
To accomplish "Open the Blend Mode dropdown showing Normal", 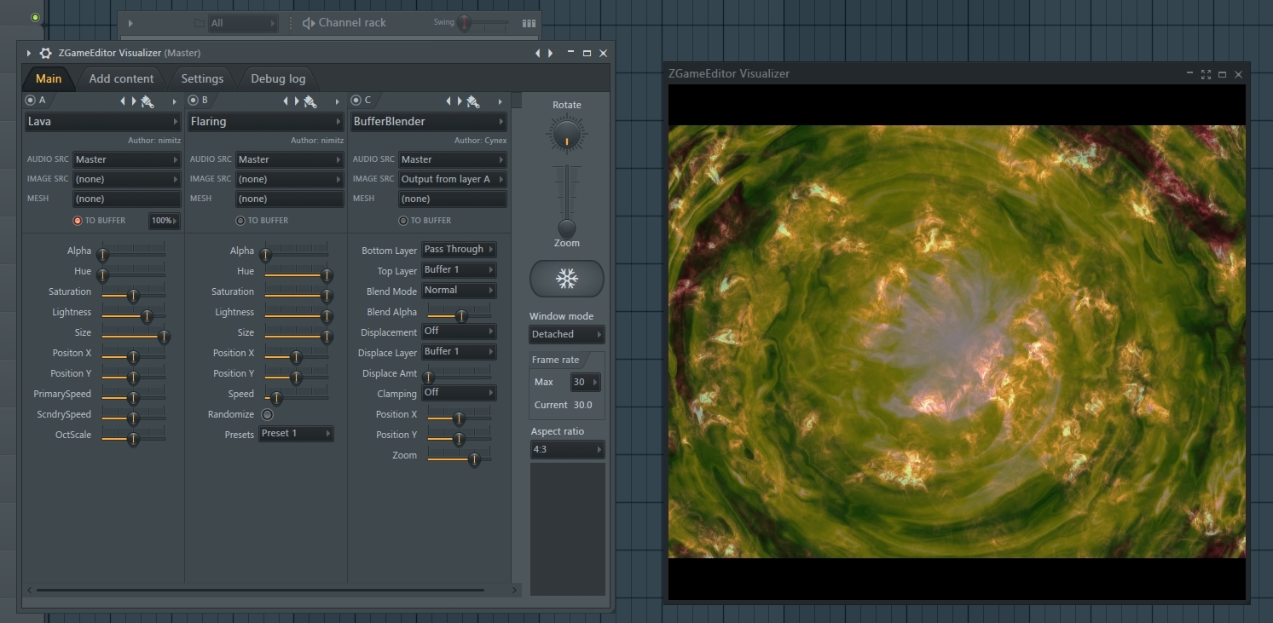I will point(459,290).
